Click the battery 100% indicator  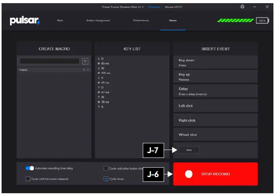(262, 21)
